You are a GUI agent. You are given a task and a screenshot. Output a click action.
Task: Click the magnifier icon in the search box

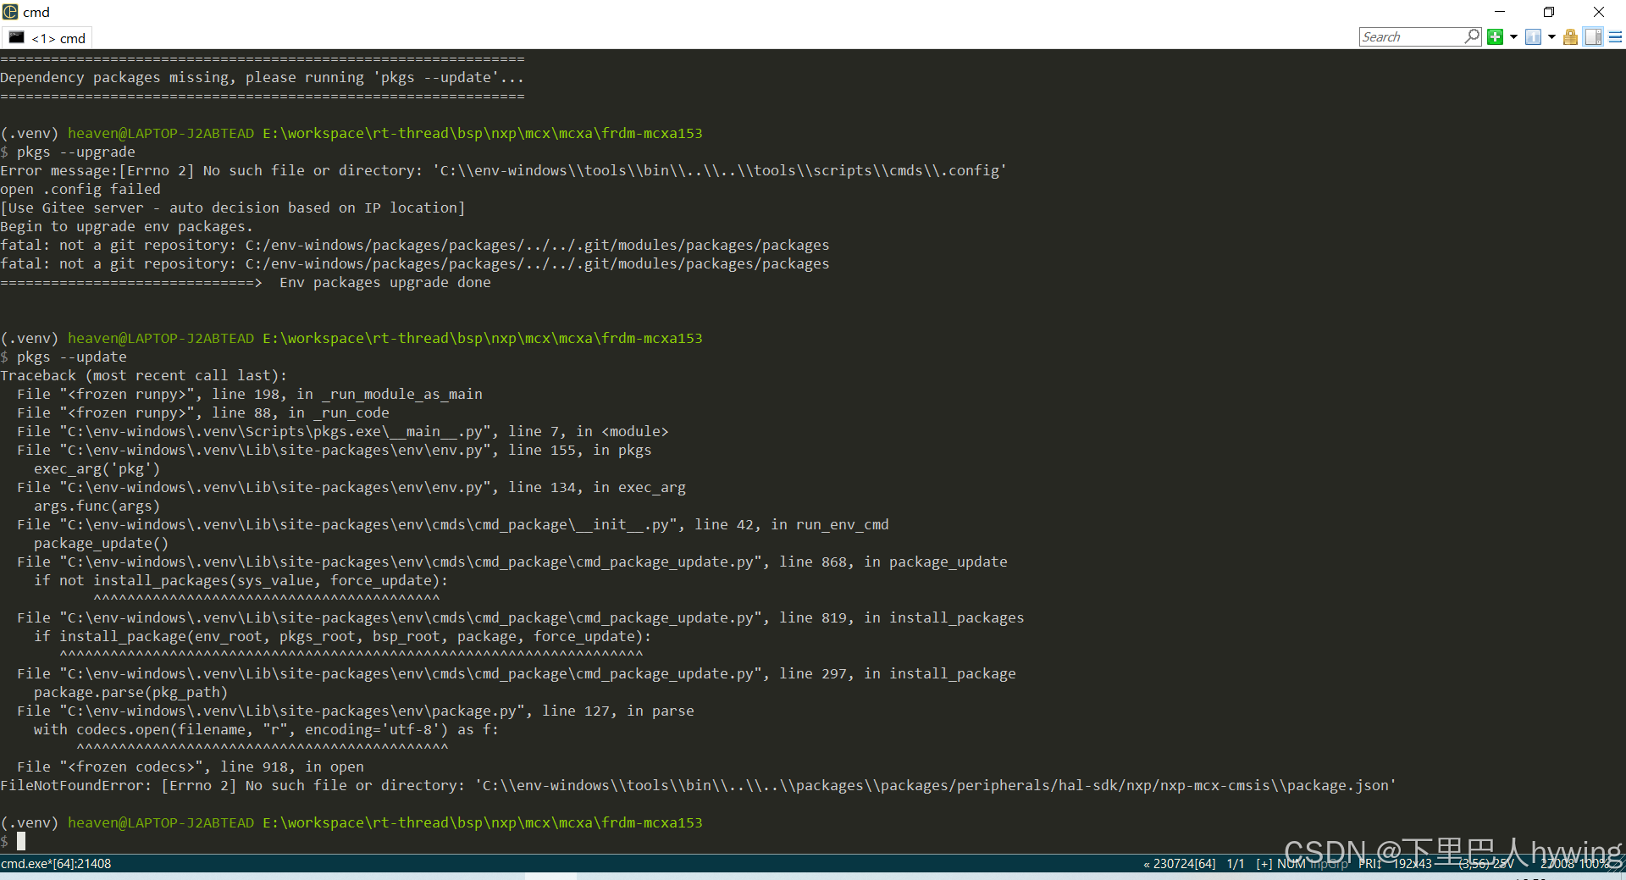pyautogui.click(x=1471, y=37)
